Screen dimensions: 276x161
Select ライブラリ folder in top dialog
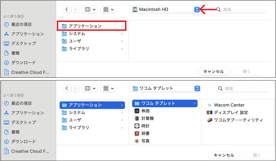92,49
